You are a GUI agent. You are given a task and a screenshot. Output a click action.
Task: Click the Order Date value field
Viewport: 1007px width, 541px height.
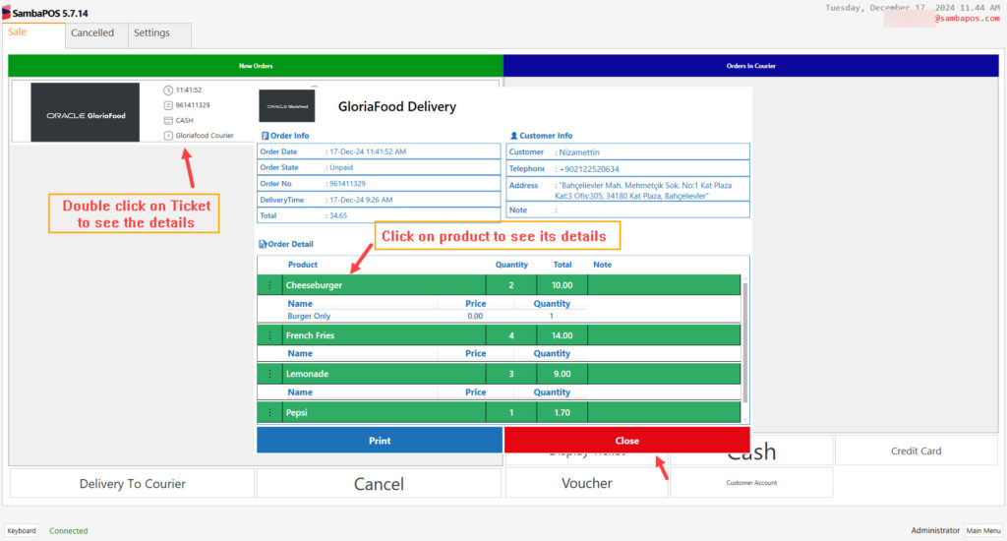click(368, 151)
